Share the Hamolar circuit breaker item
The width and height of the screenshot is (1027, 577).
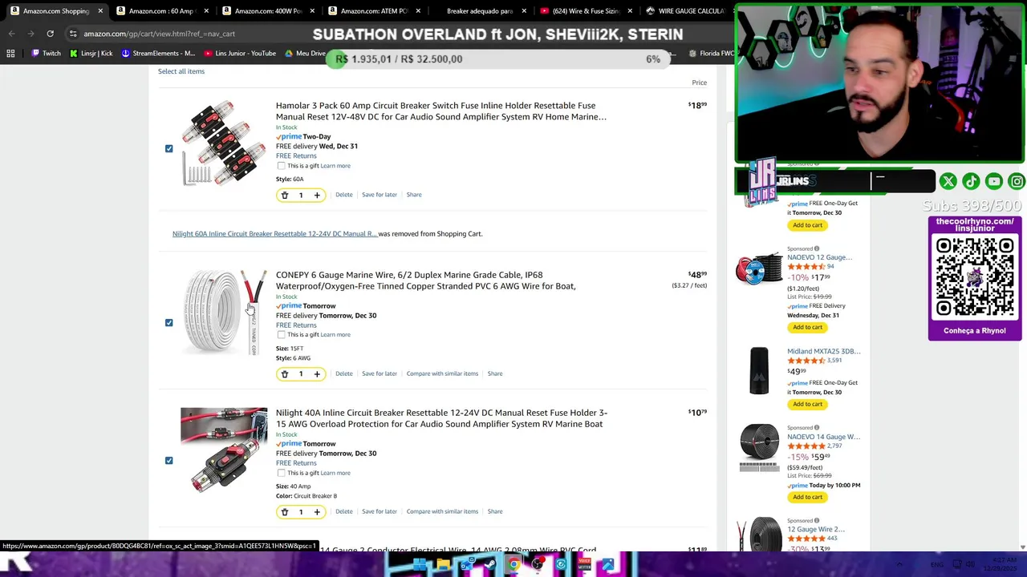414,195
